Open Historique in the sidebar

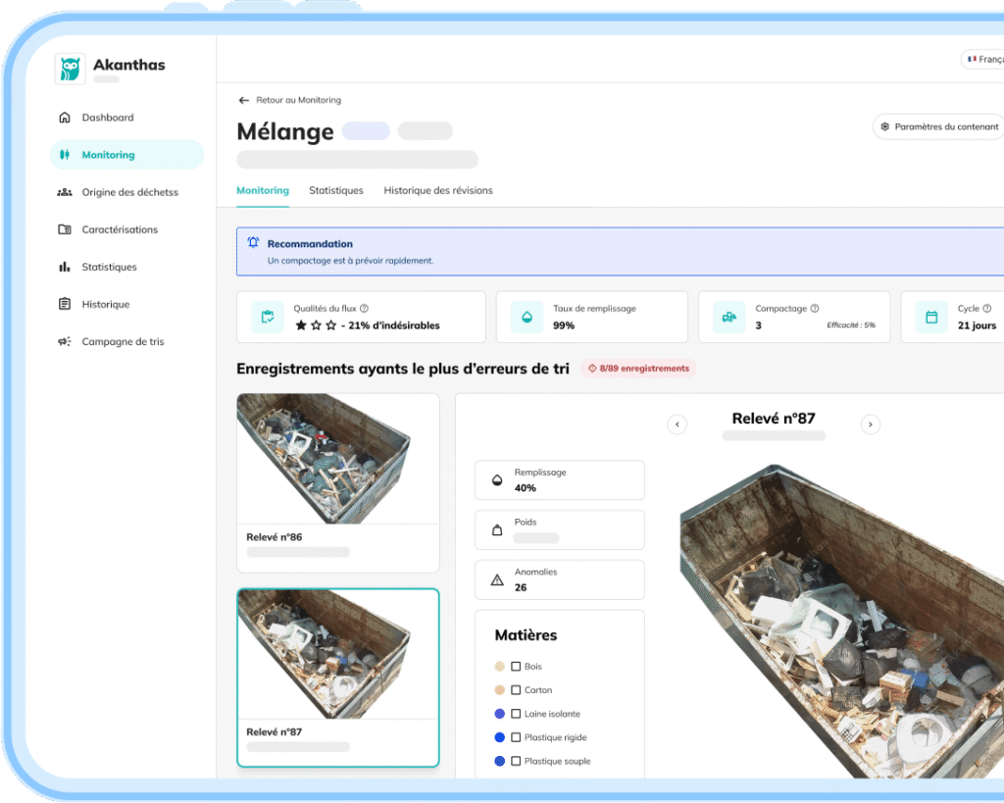(x=106, y=304)
